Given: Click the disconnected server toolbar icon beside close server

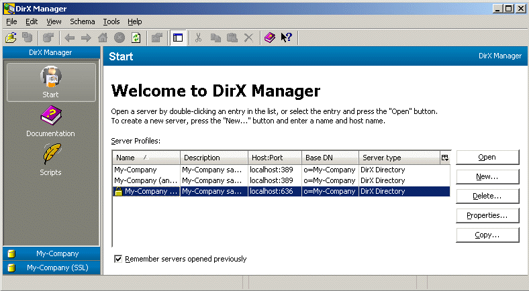Looking at the screenshot, I should 48,38.
